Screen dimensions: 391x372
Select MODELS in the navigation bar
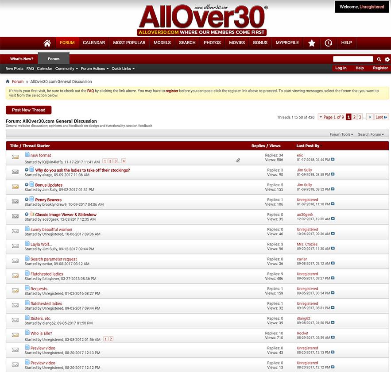[x=162, y=42]
